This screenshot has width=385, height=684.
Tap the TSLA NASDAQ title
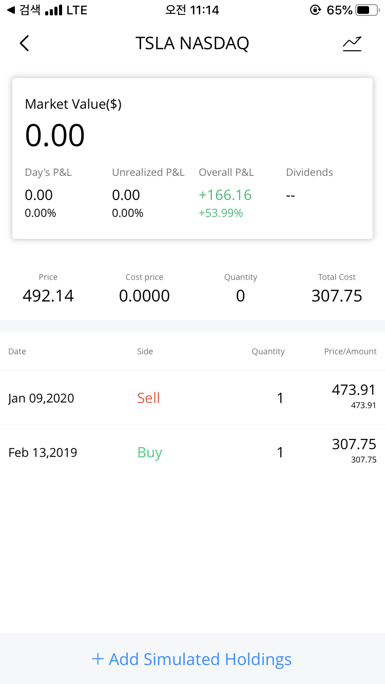[x=192, y=44]
